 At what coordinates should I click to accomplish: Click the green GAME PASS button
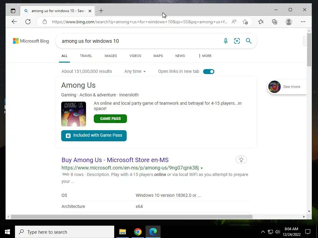110,119
